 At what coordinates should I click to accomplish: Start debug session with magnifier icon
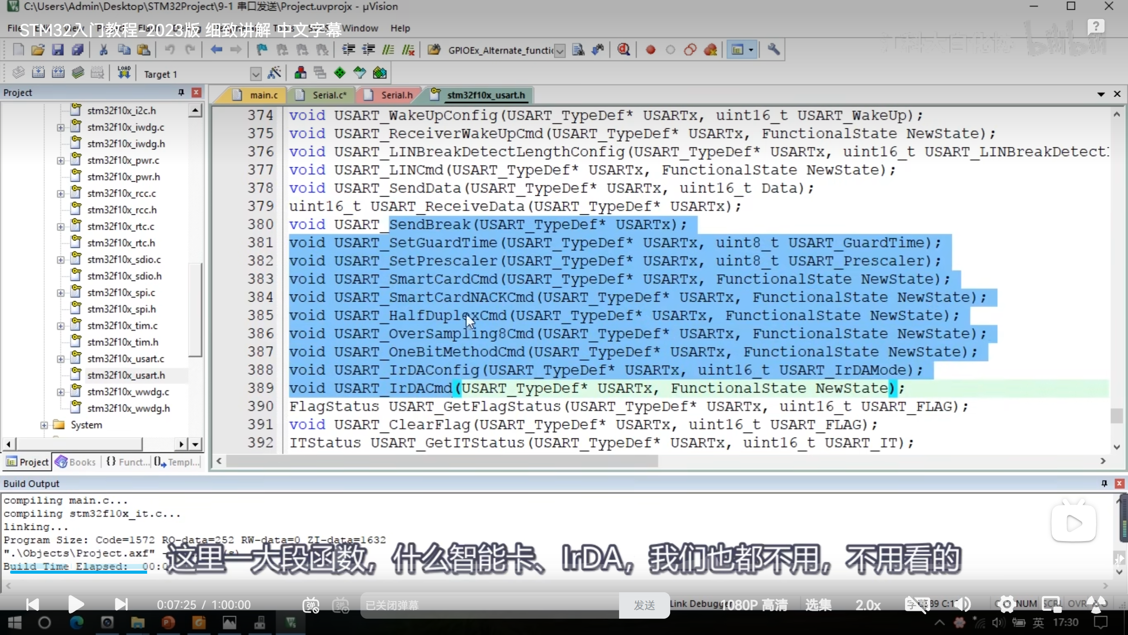(x=623, y=50)
